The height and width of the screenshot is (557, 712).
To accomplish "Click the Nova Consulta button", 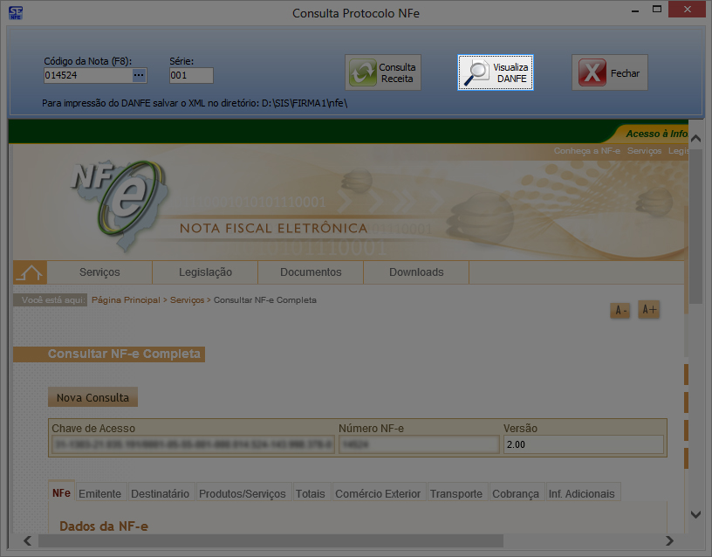I will coord(92,398).
